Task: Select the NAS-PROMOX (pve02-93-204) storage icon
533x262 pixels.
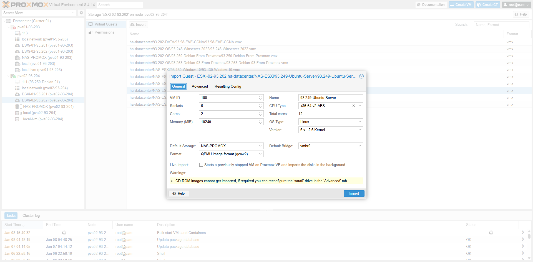Action: tap(17, 106)
